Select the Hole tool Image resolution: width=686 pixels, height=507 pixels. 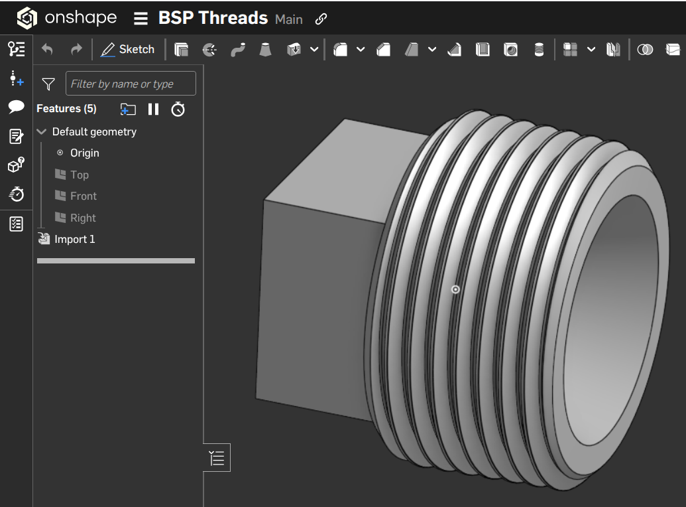pos(510,50)
